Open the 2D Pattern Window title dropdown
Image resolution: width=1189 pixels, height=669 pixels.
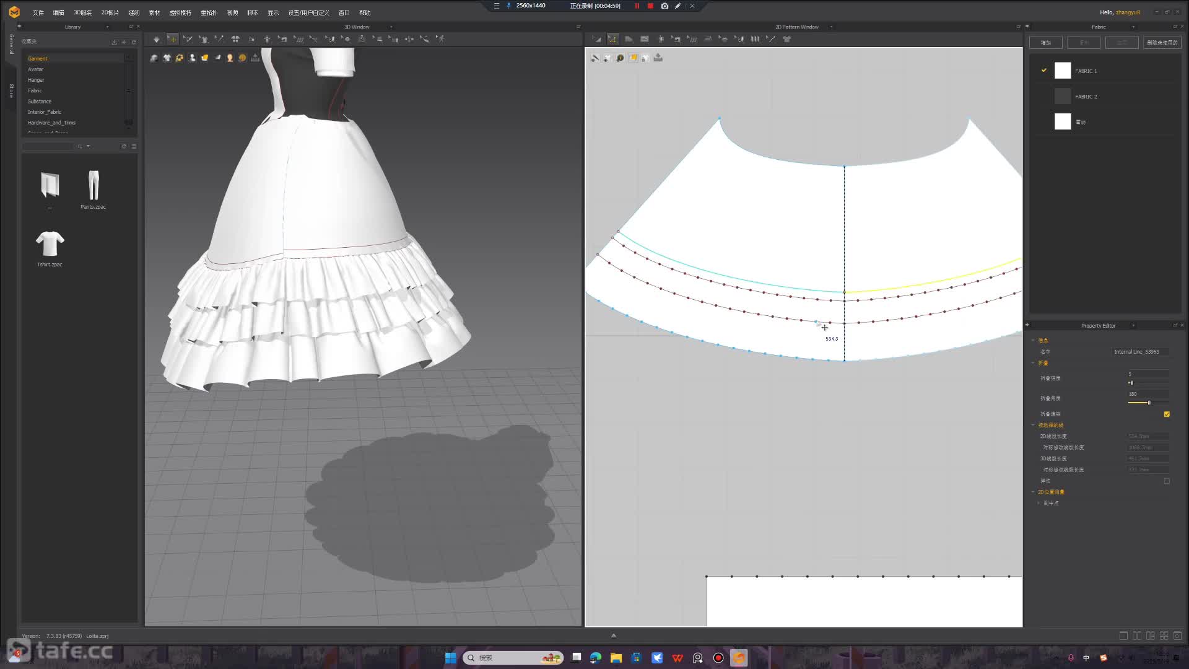[831, 27]
